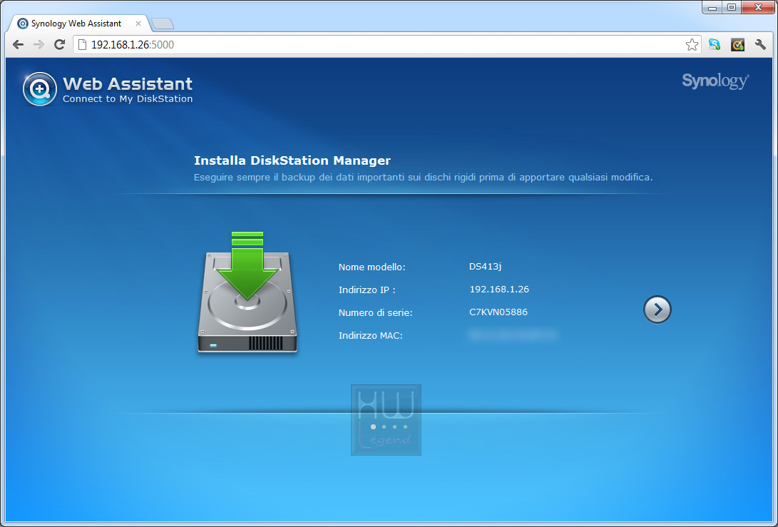This screenshot has width=778, height=527.
Task: Minimize the browser window
Action: [x=712, y=7]
